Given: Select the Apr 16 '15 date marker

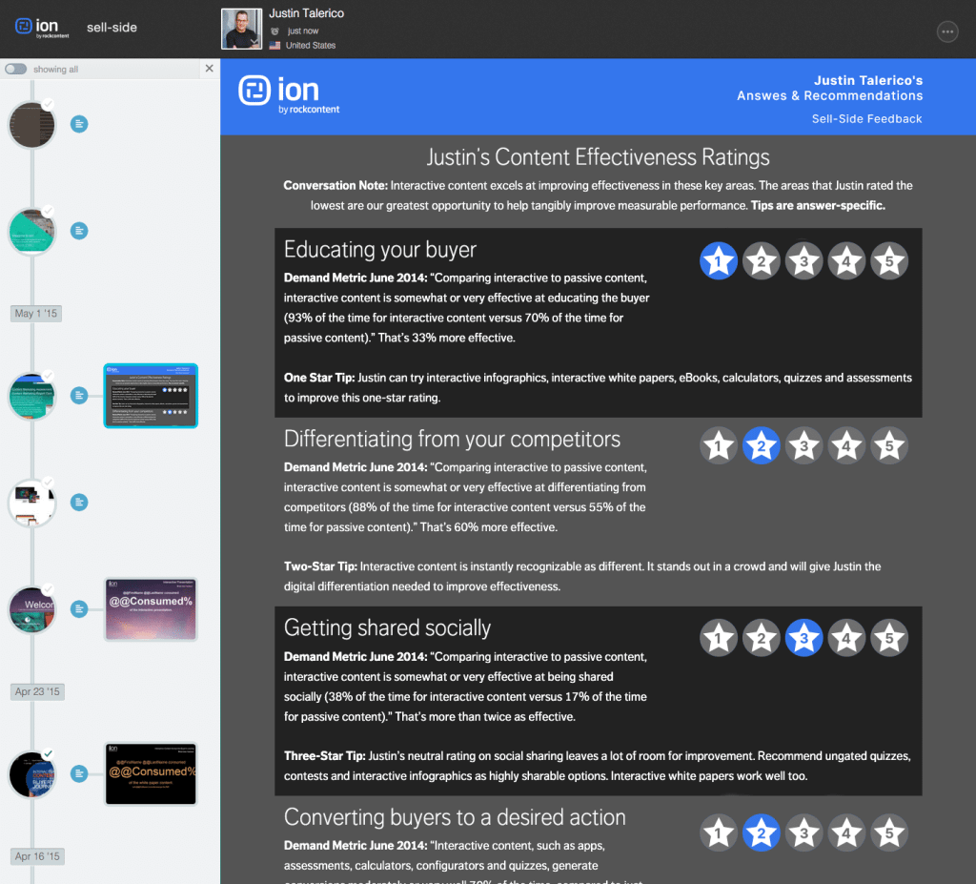Looking at the screenshot, I should (37, 856).
